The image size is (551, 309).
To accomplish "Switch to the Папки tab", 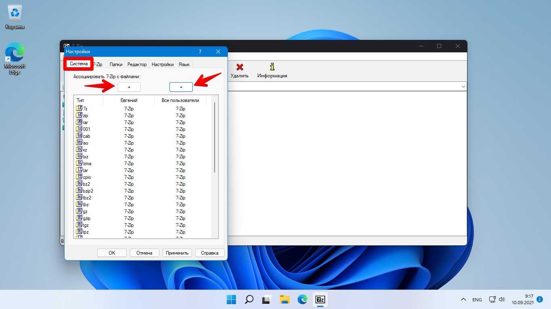I will (116, 64).
